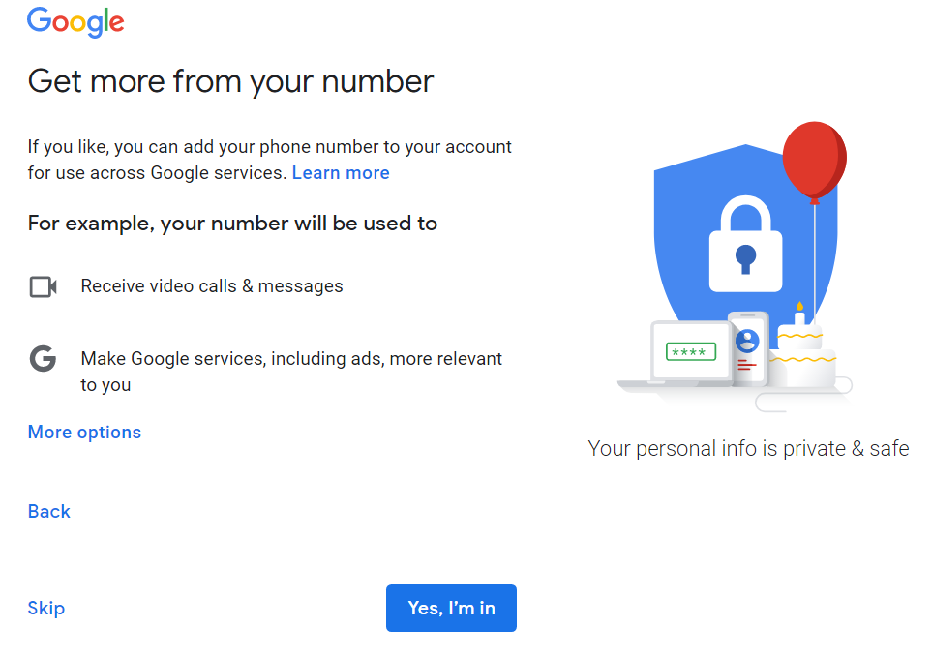Click the Google logo at the top
932x658 pixels.
coord(75,22)
